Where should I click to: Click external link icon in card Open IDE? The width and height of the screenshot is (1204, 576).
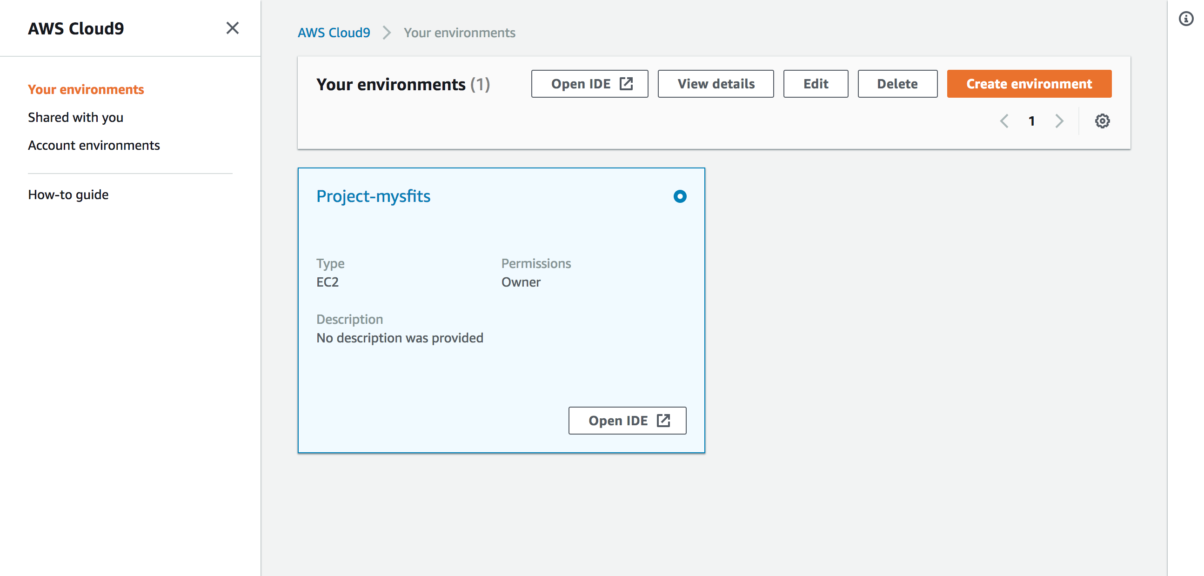663,420
